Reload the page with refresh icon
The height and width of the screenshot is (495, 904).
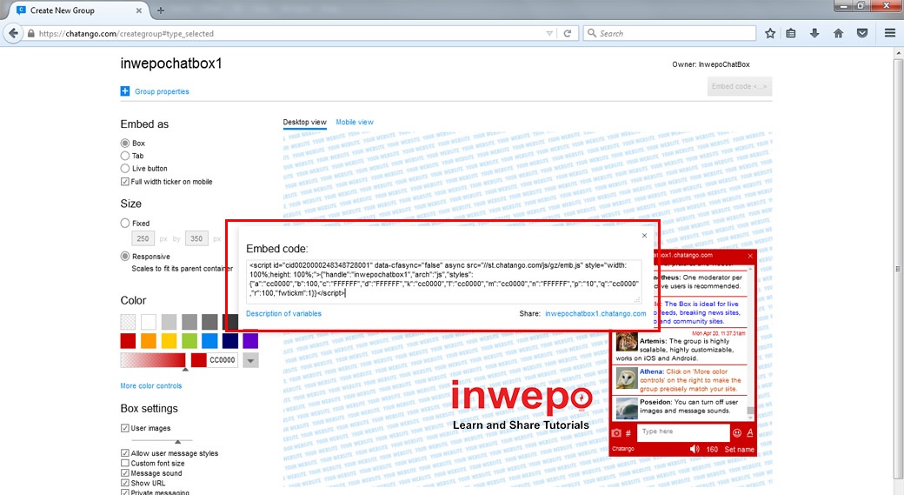(x=568, y=33)
